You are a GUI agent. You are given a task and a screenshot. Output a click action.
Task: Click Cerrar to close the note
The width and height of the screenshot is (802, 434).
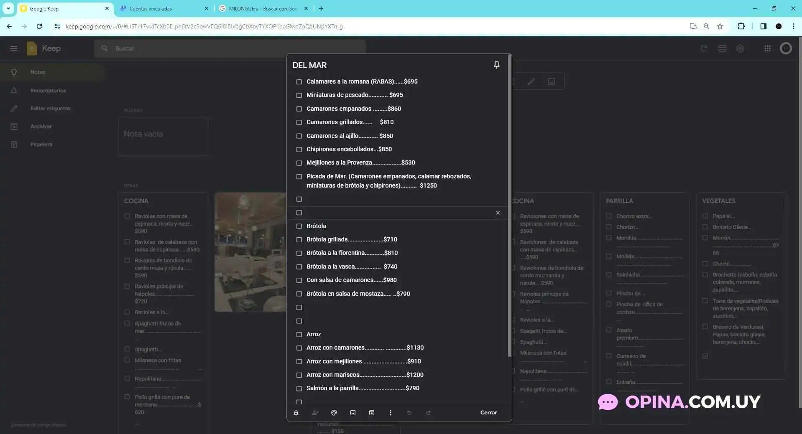pyautogui.click(x=488, y=413)
